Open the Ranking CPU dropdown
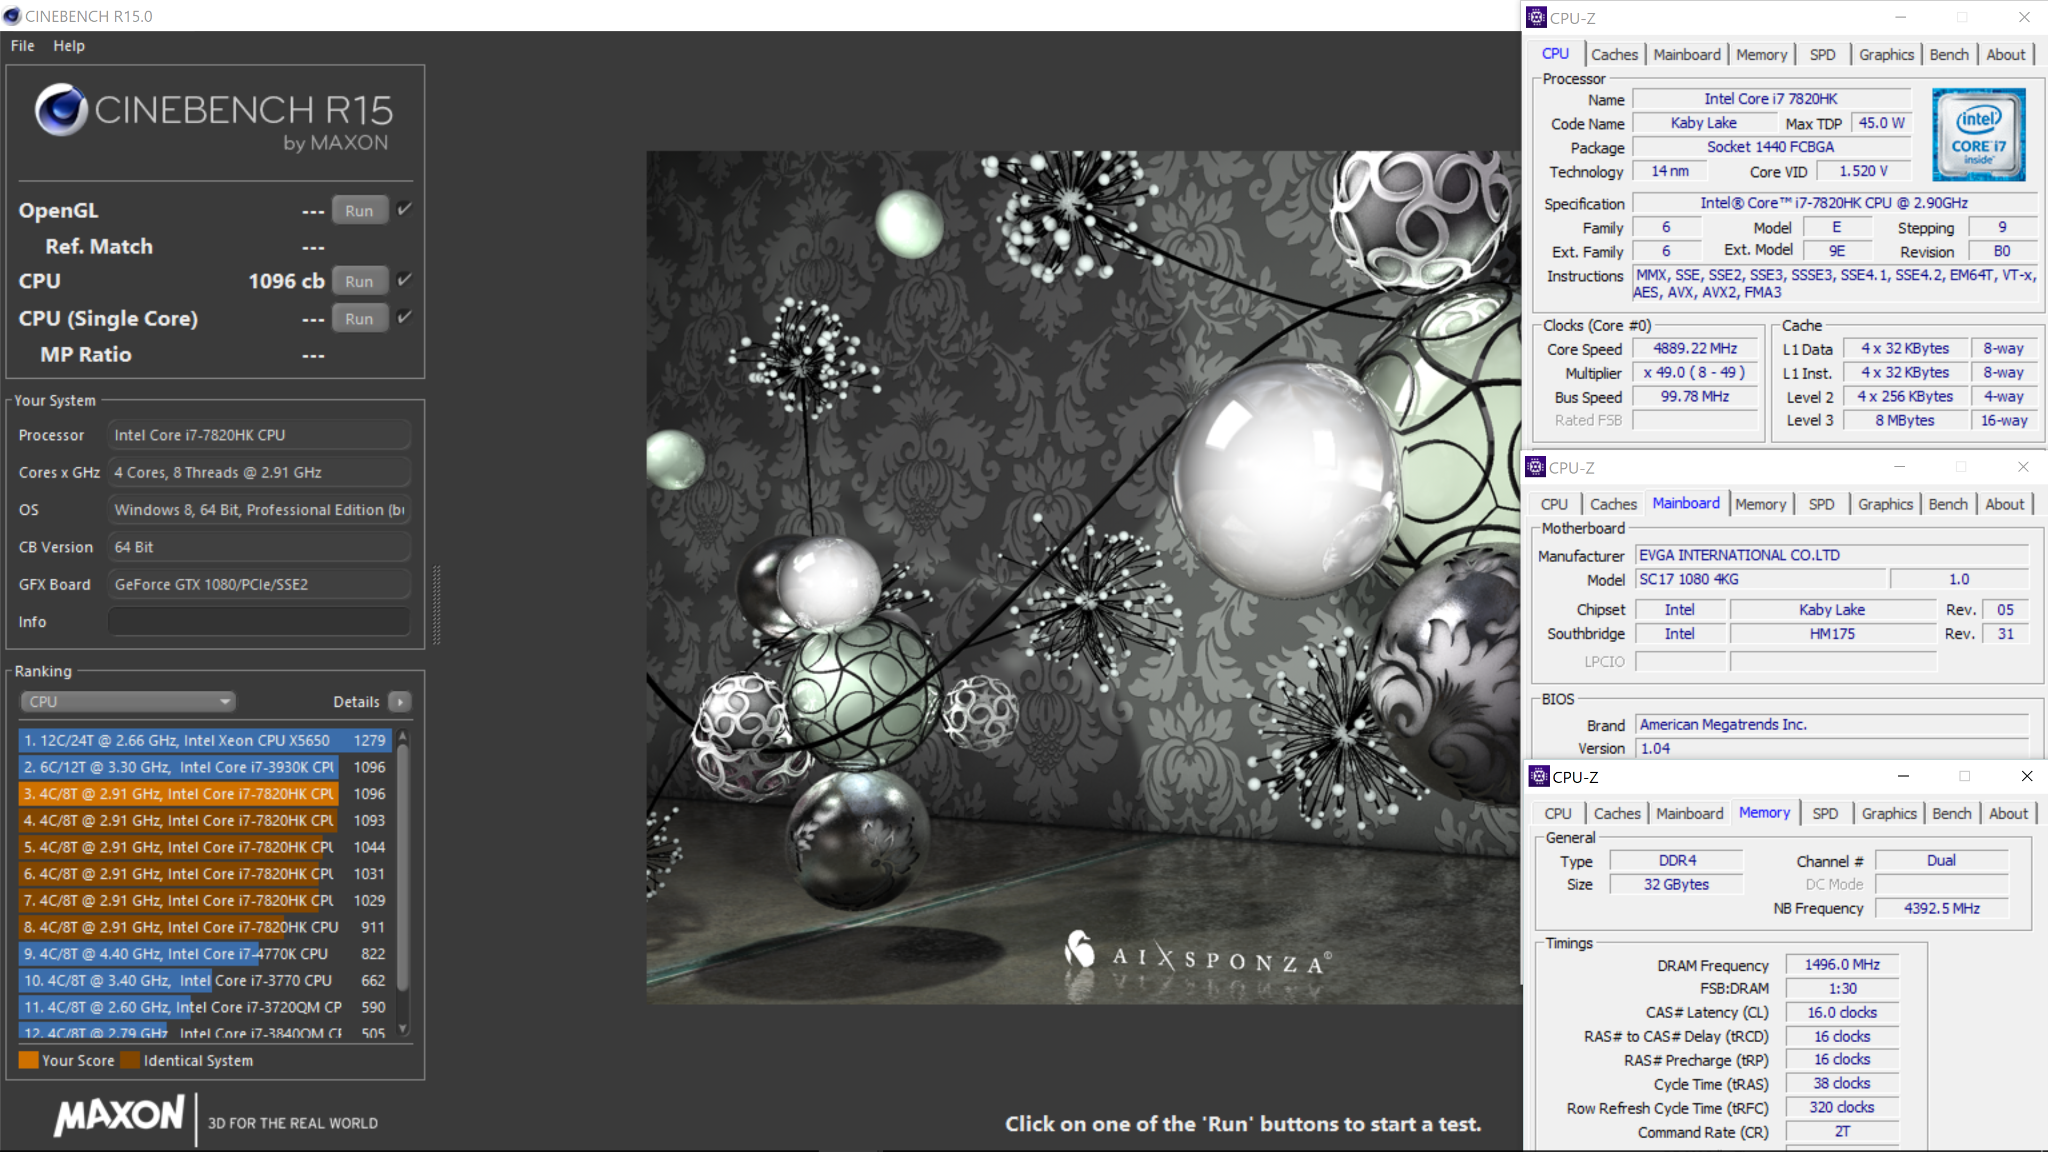 pyautogui.click(x=128, y=701)
